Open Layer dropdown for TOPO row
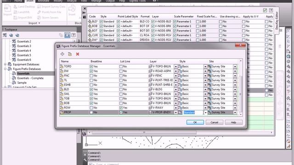This screenshot has height=165, width=294. (x=175, y=66)
